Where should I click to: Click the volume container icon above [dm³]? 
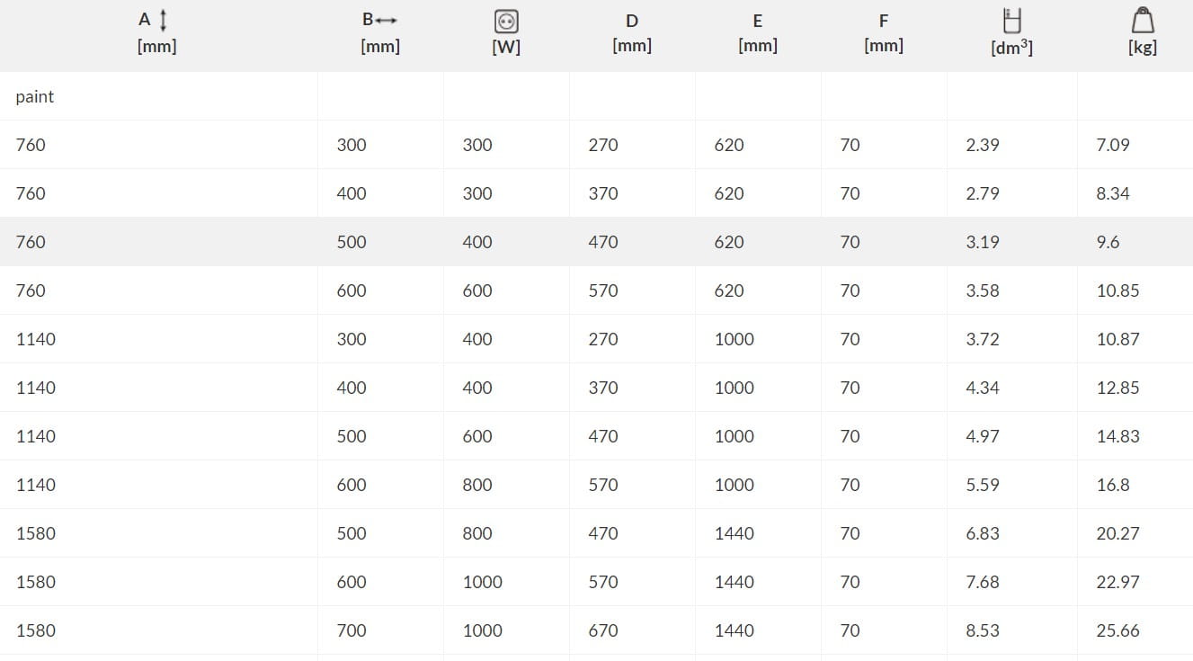pyautogui.click(x=1011, y=21)
